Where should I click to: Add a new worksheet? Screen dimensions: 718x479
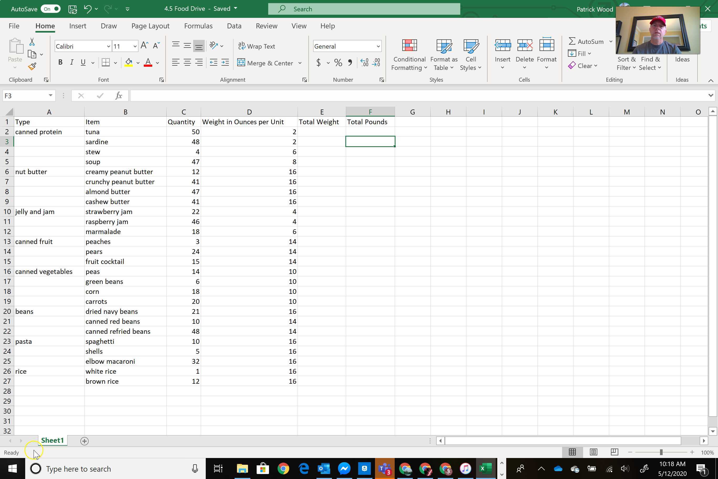pos(85,441)
